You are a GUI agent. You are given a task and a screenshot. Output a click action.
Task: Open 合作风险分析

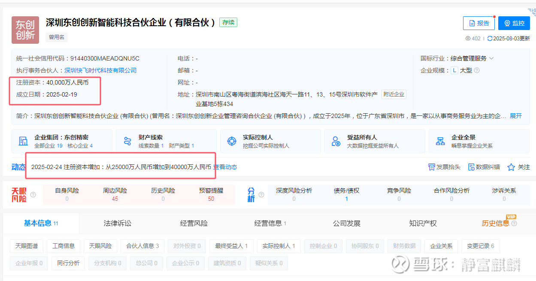click(451, 194)
